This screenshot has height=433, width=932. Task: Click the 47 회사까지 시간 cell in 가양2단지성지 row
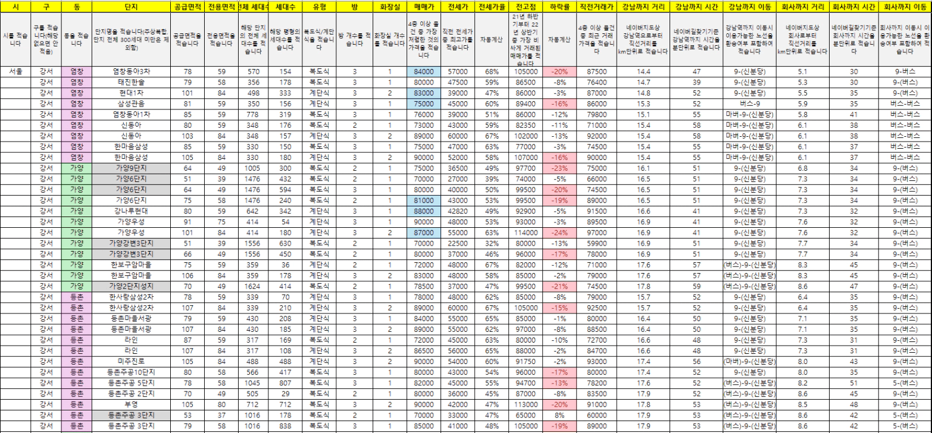point(854,285)
